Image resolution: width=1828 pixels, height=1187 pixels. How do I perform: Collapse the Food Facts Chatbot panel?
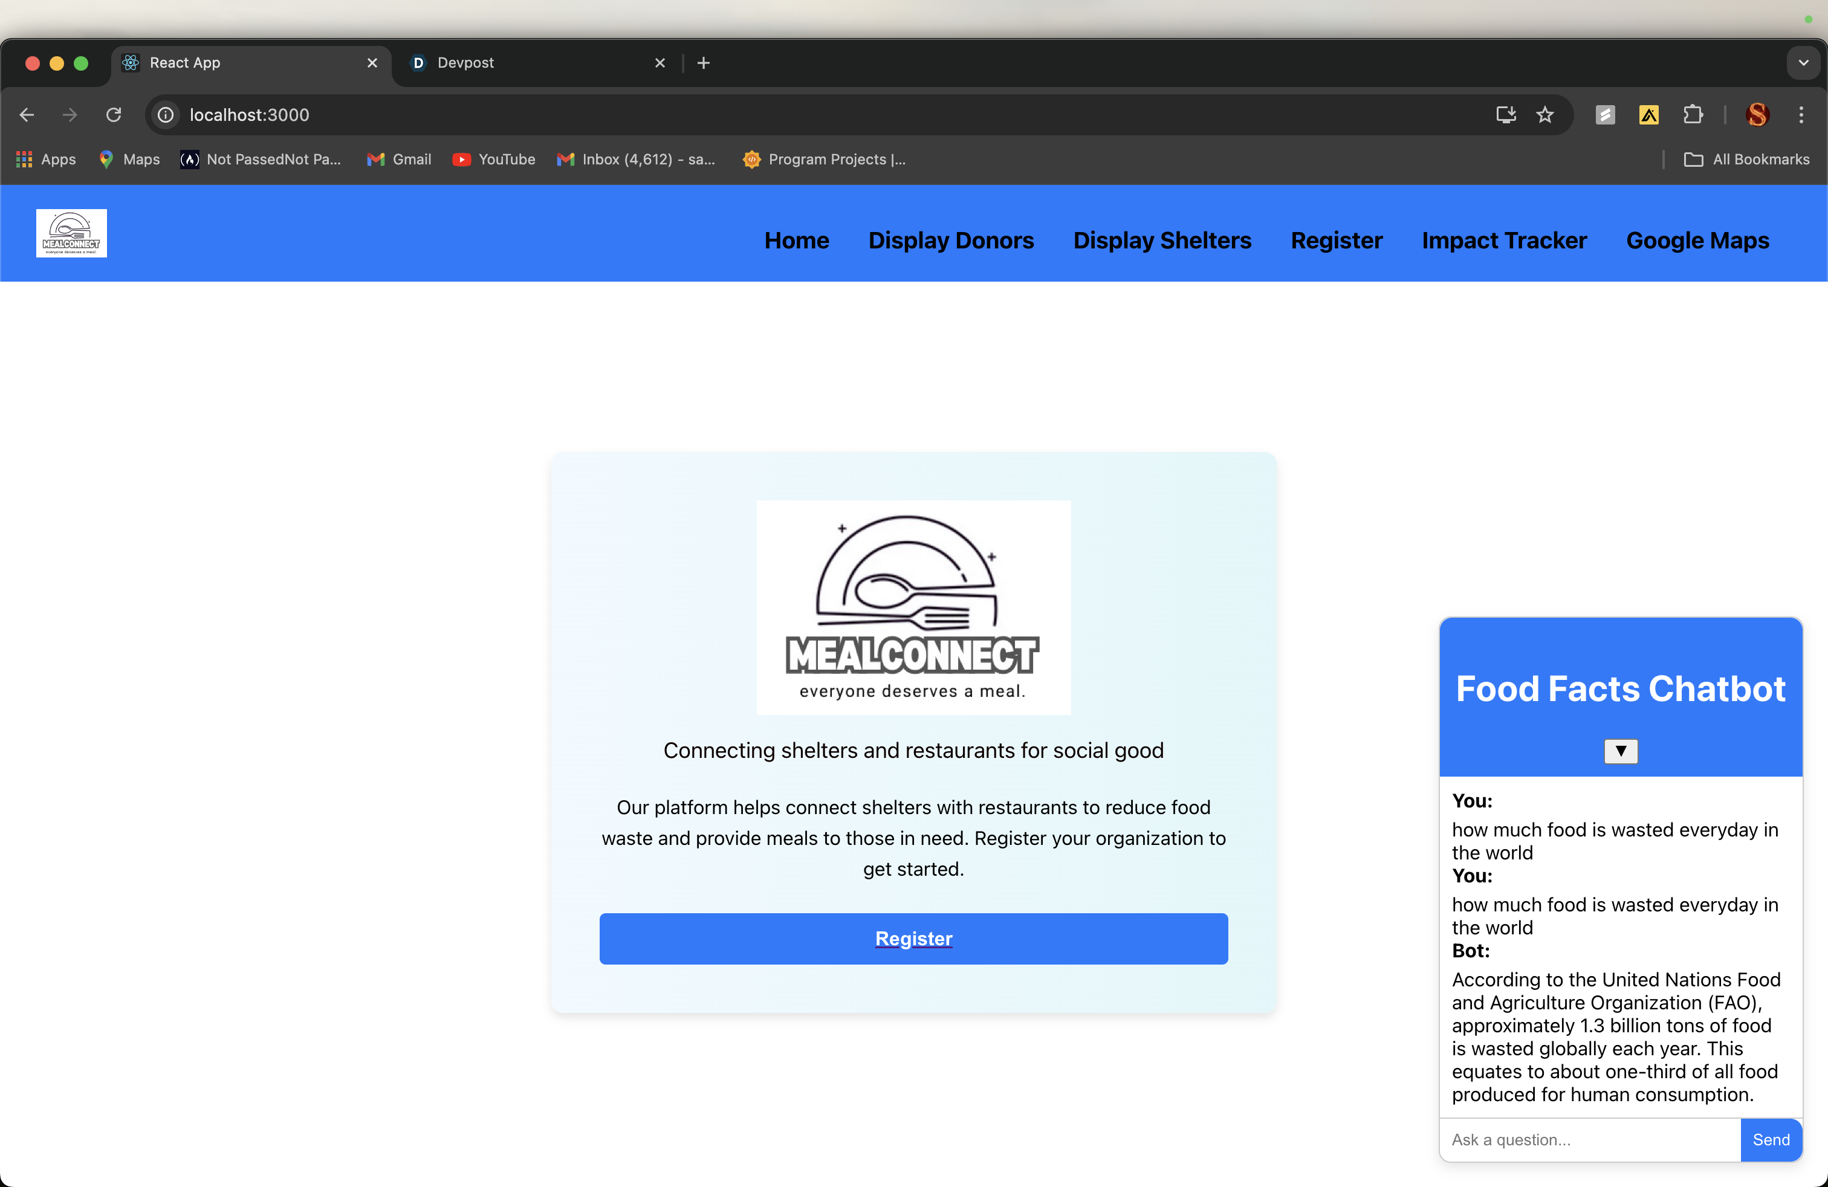pyautogui.click(x=1621, y=751)
